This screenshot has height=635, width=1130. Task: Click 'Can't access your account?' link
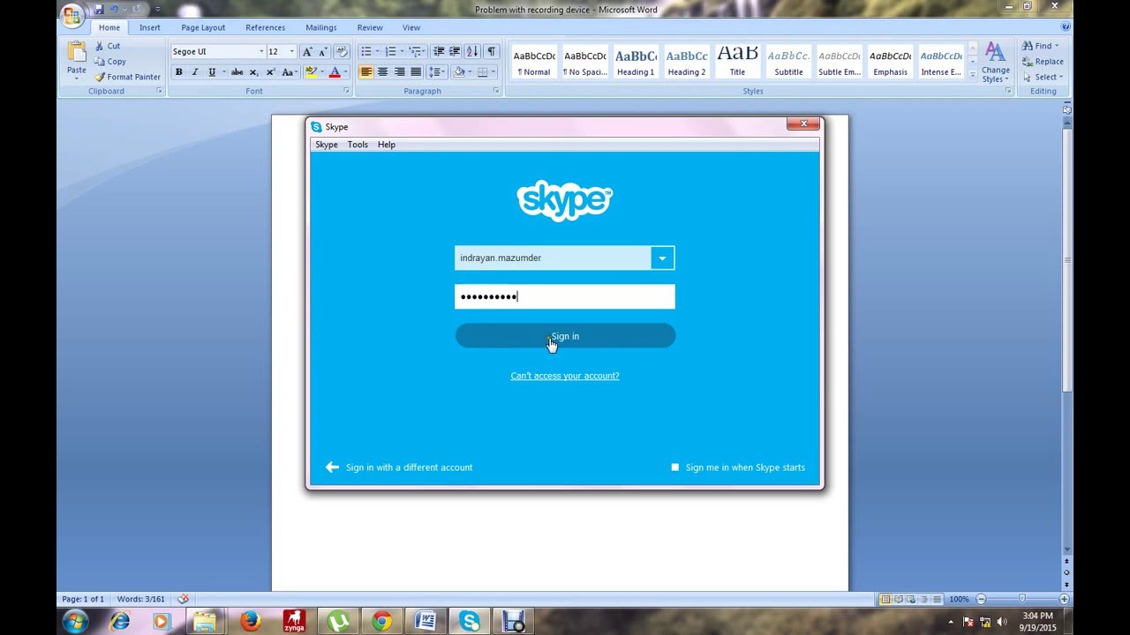coord(565,376)
